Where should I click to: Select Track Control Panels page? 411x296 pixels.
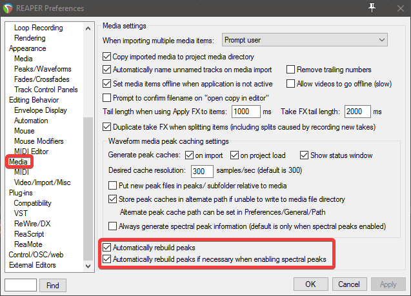point(46,90)
